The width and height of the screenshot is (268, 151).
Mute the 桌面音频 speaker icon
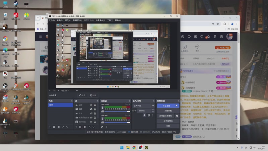coord(103,122)
